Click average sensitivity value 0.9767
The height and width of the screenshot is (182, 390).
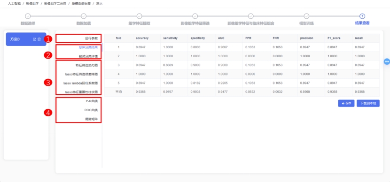point(168,92)
